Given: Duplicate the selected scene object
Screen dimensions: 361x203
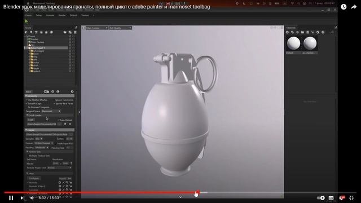Looking at the screenshot, I should (70, 32).
